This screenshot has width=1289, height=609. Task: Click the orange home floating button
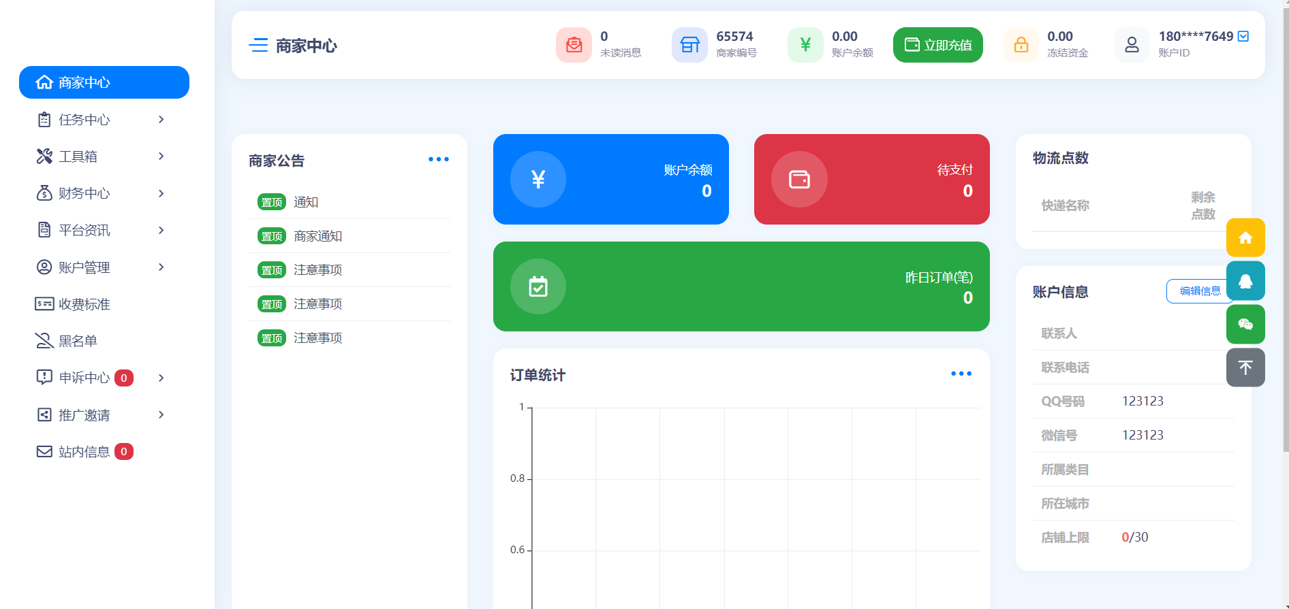[x=1245, y=237]
